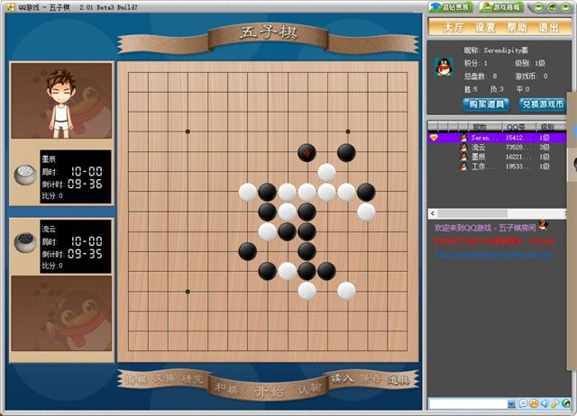Click inside the chat message input field
577x416 pixels.
(x=468, y=403)
